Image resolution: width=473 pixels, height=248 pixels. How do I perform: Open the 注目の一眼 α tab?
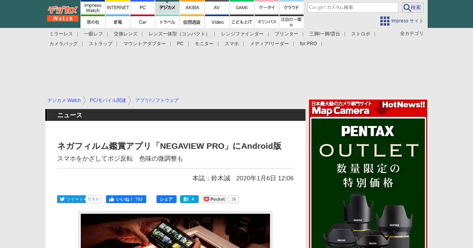tap(292, 22)
